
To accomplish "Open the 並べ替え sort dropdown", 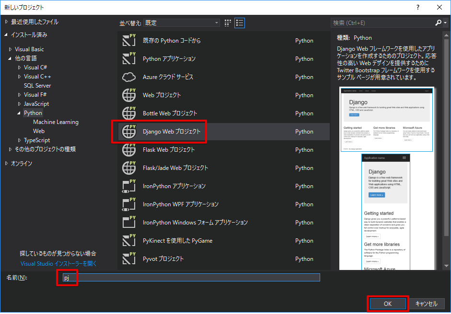I will [182, 23].
